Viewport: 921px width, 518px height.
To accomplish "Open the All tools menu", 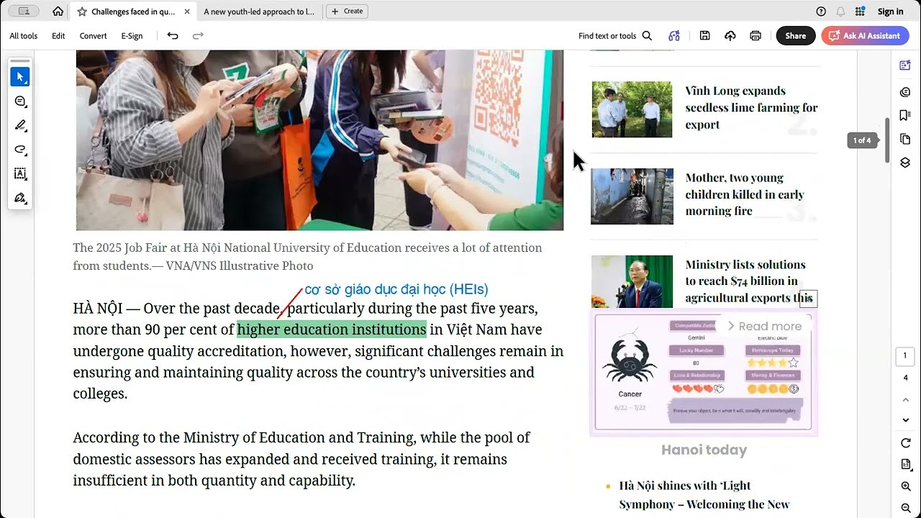I will [24, 36].
